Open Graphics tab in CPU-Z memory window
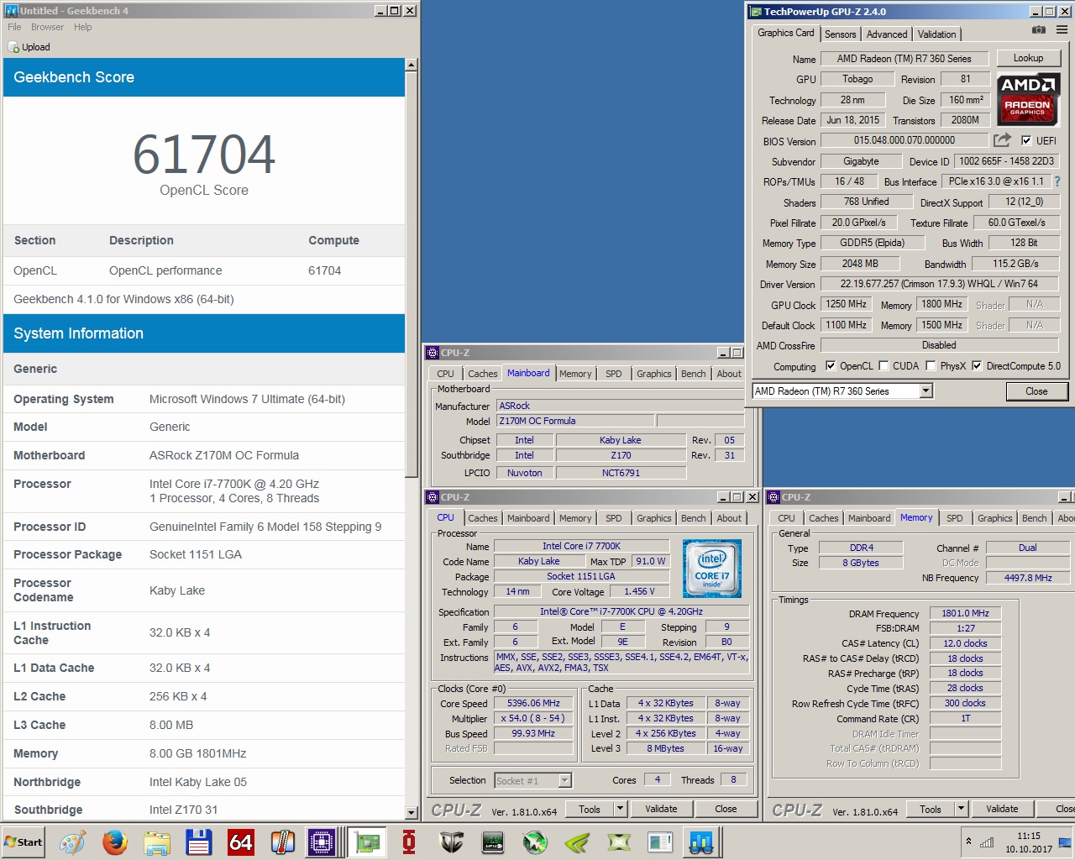 pos(994,518)
